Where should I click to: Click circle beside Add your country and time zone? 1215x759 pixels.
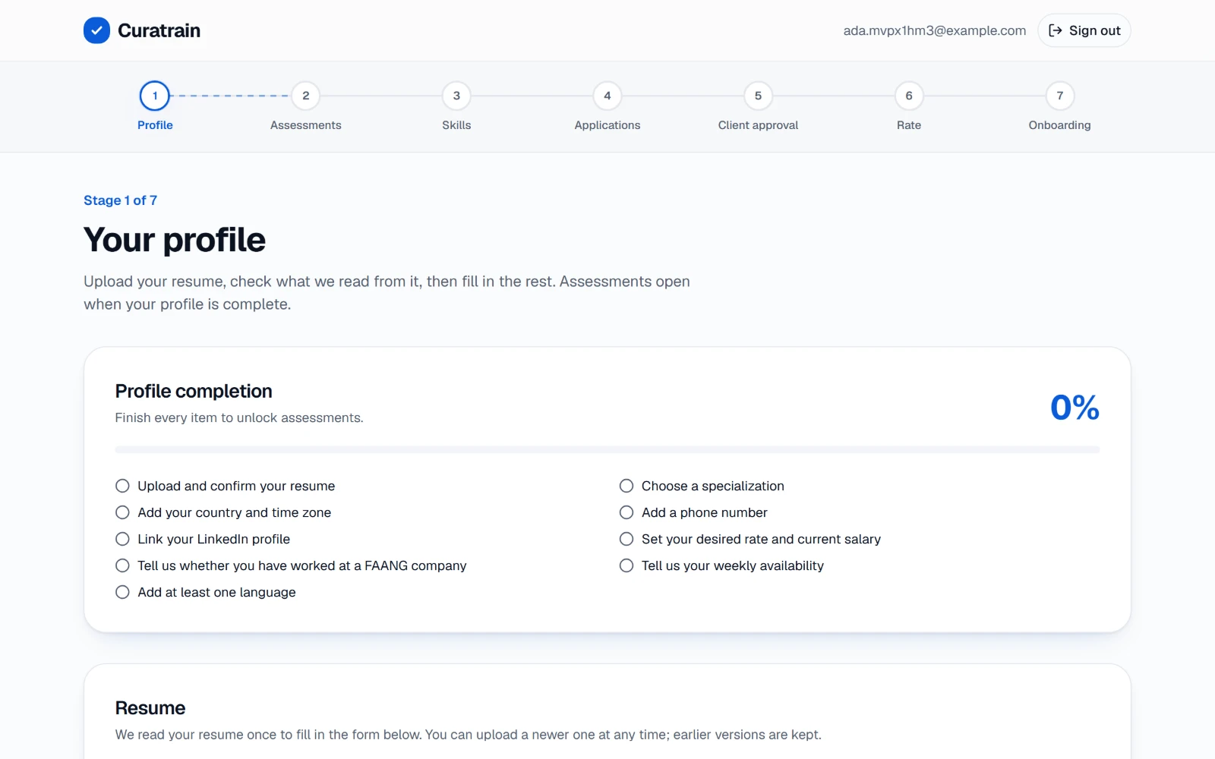pos(122,512)
